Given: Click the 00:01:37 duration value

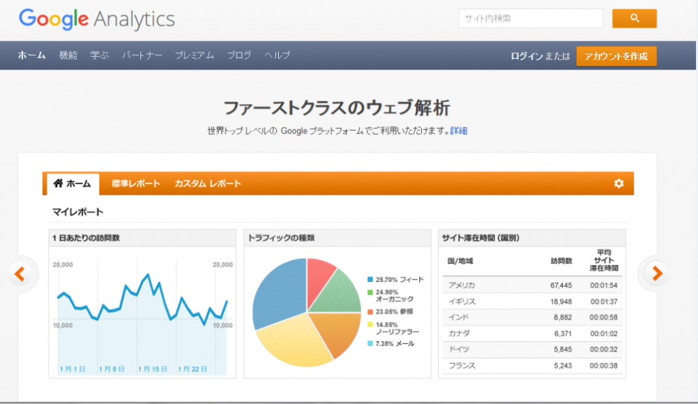Looking at the screenshot, I should point(604,301).
